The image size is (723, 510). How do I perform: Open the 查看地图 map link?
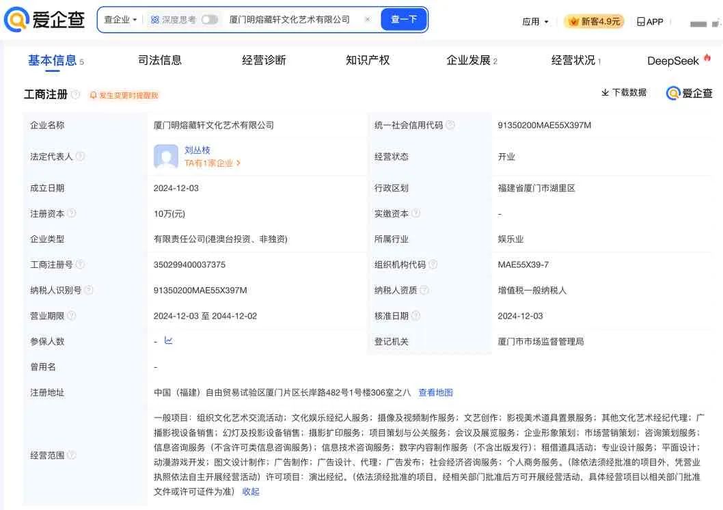[435, 392]
